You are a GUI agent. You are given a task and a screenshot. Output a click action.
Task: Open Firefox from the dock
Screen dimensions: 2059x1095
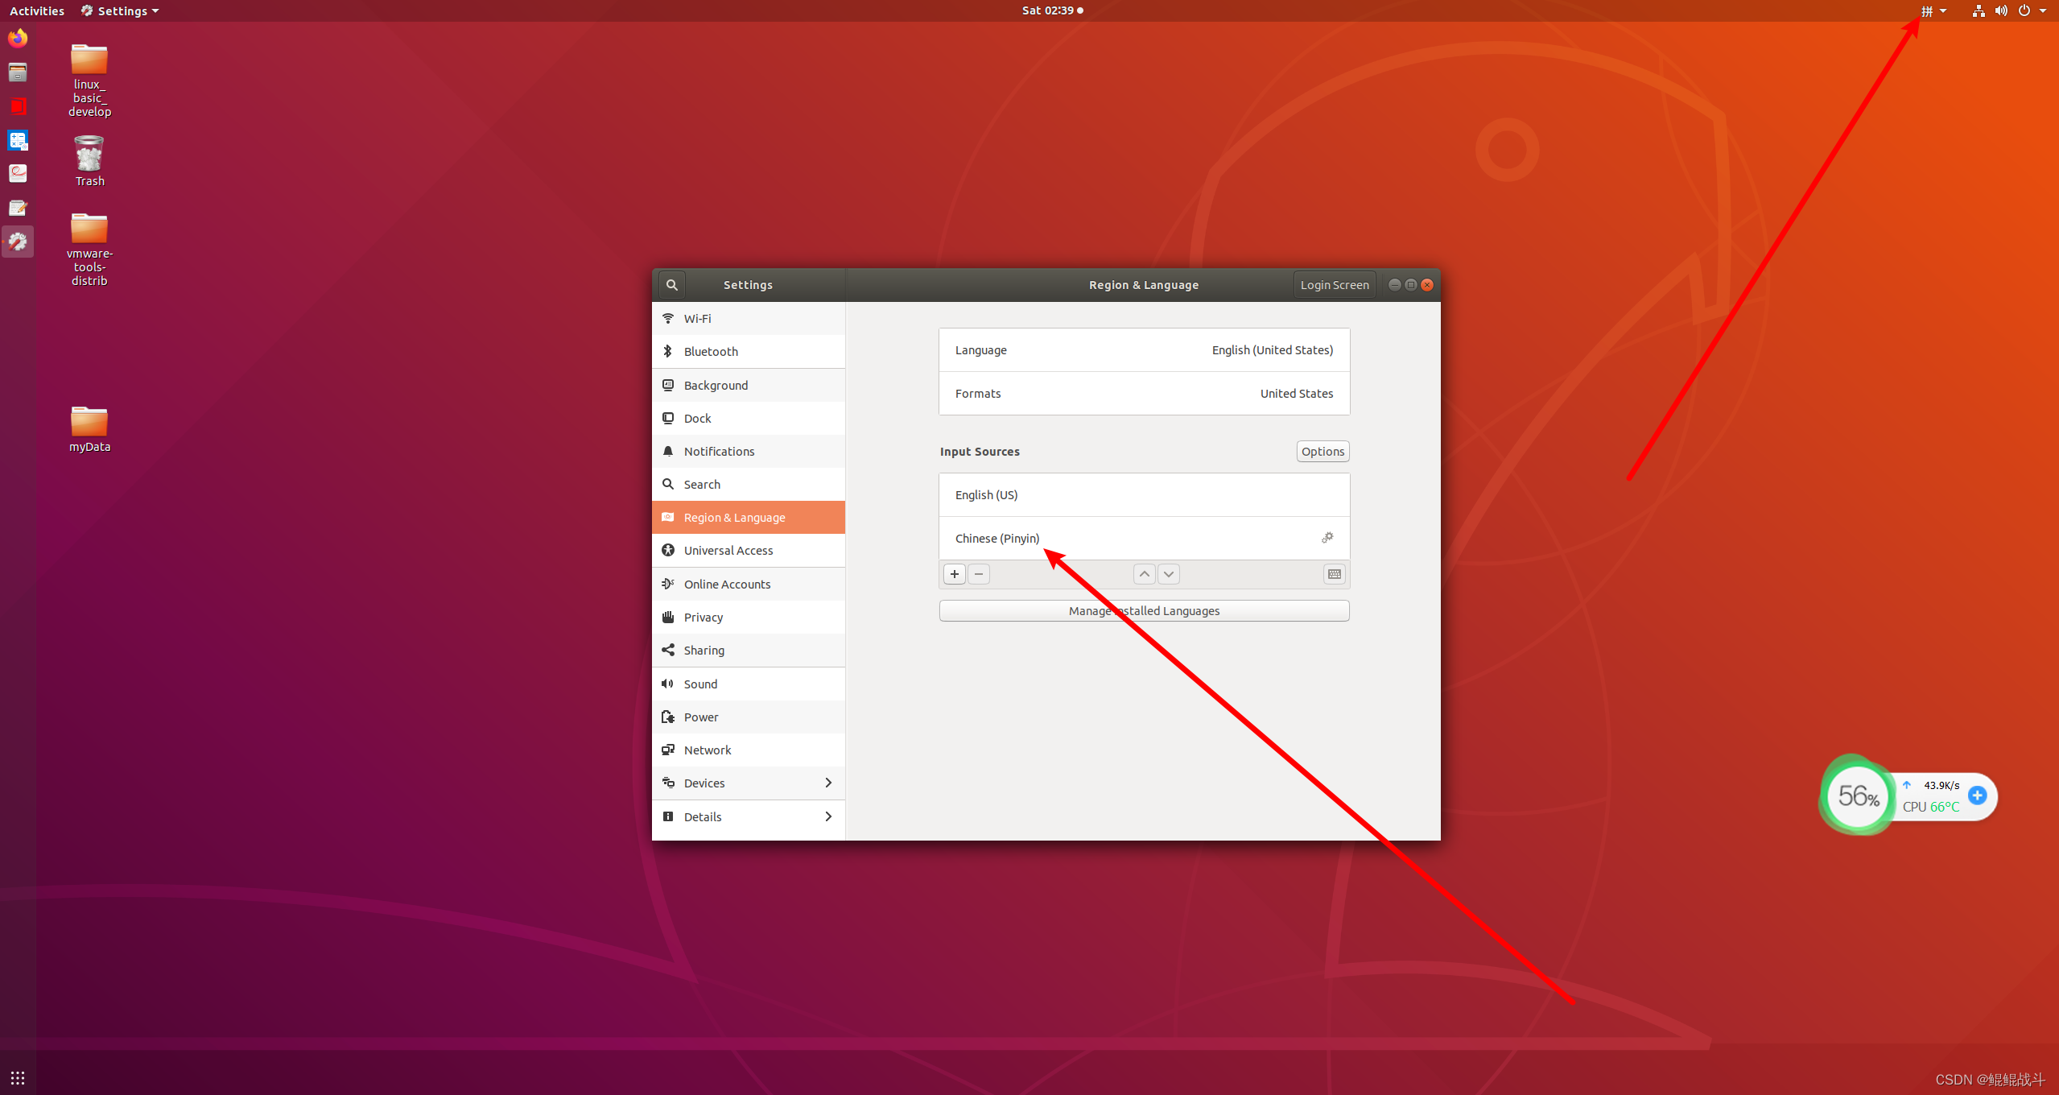tap(18, 38)
